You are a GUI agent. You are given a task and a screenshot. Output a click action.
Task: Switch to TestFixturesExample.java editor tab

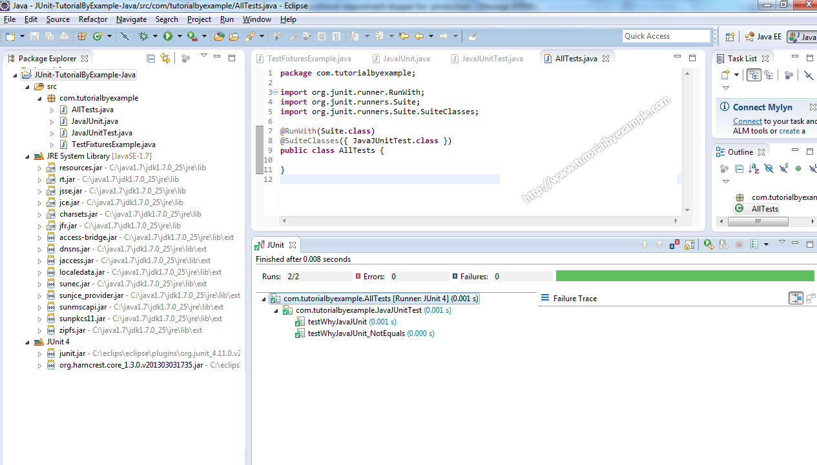pyautogui.click(x=304, y=59)
